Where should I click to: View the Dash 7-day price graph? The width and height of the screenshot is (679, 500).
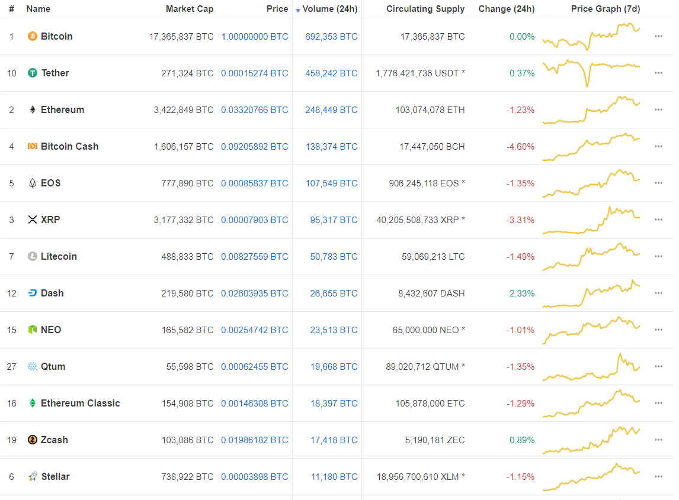tap(591, 293)
